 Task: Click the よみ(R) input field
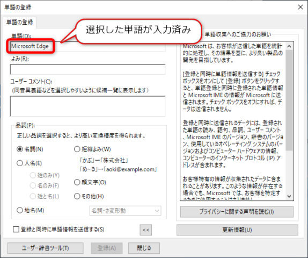87,69
